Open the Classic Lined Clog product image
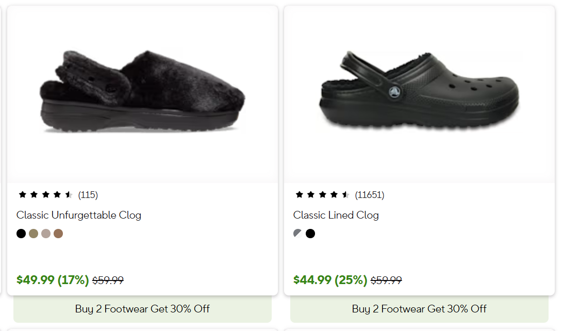The height and width of the screenshot is (331, 563). tap(419, 93)
